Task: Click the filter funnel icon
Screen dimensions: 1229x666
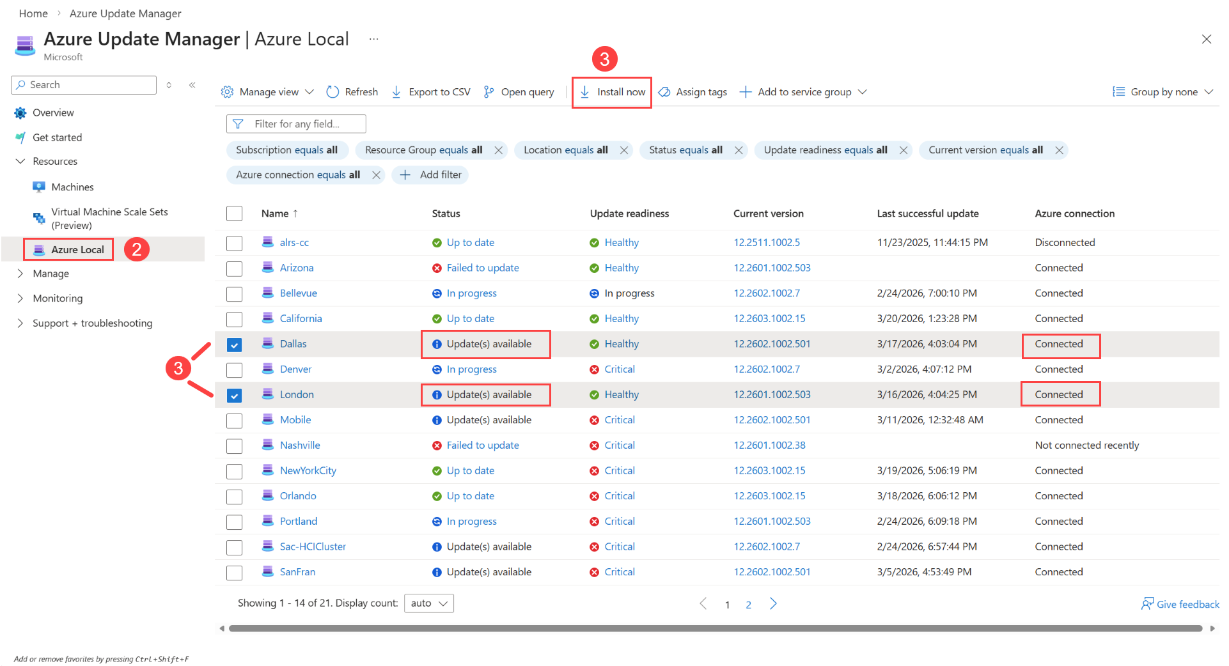Action: coord(238,124)
